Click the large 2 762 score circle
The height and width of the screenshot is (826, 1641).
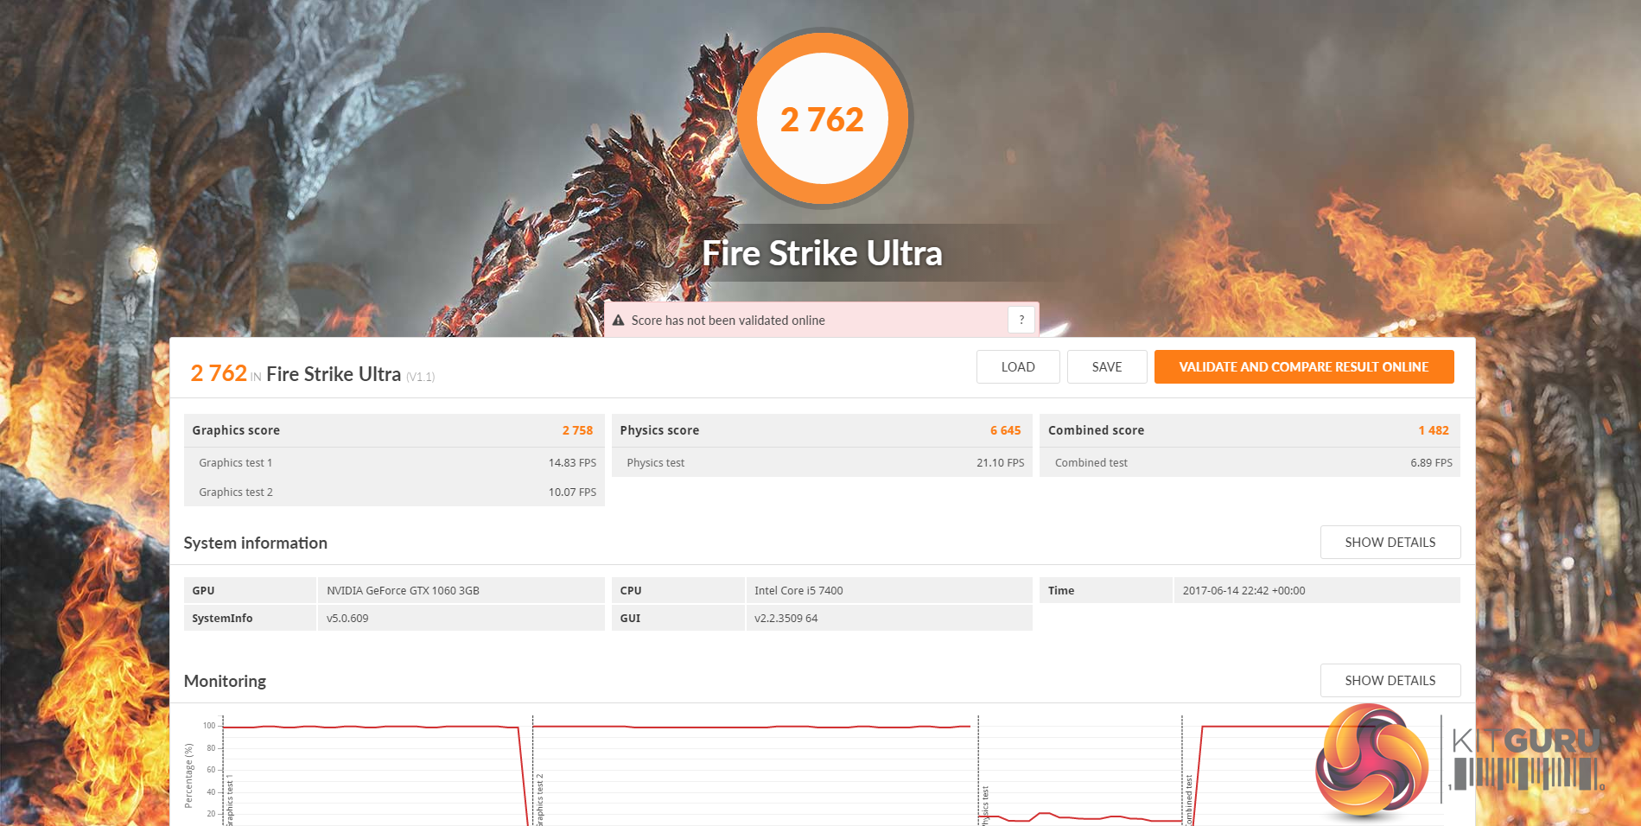pyautogui.click(x=823, y=119)
